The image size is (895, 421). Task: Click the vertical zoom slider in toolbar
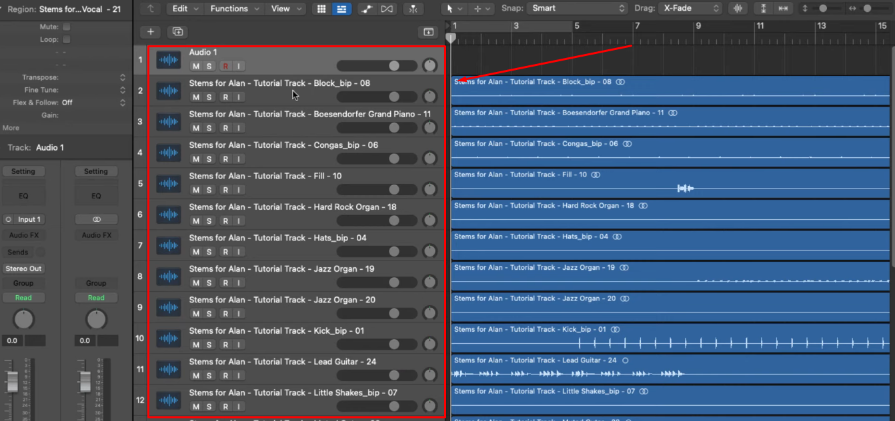point(824,9)
